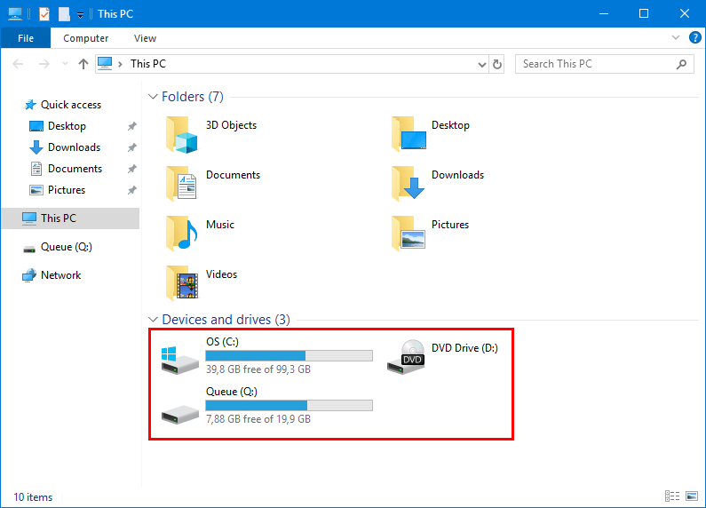Collapse the Folders (7) group
The image size is (706, 508).
click(153, 97)
